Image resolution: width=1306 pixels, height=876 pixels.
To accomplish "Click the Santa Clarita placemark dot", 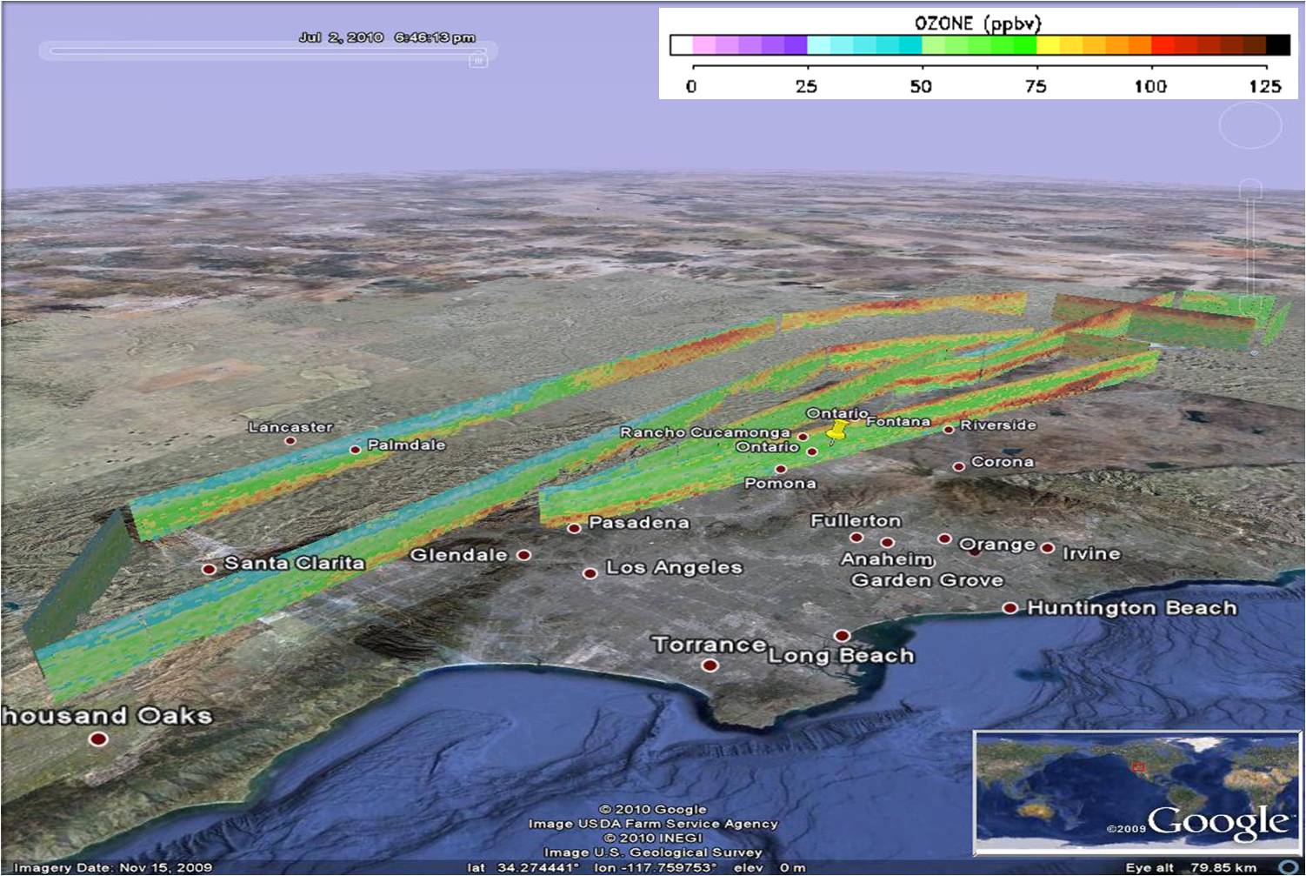I will click(x=209, y=569).
